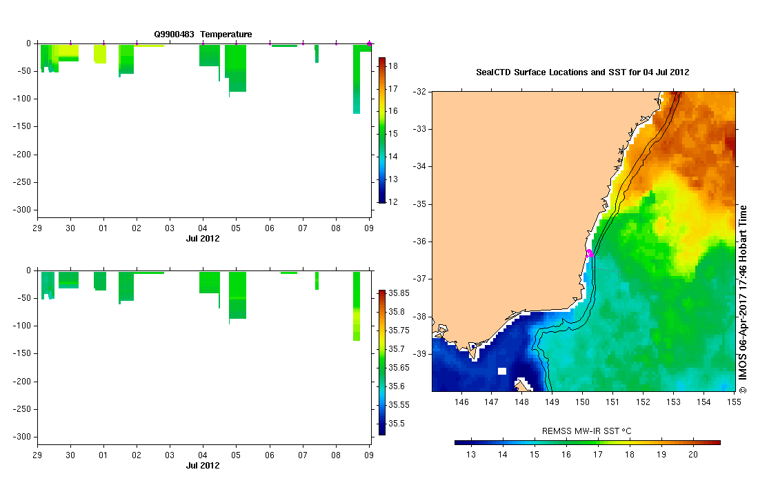The image size is (758, 483).
Task: Click the large magenta marker at 09 July
Action: tap(369, 44)
